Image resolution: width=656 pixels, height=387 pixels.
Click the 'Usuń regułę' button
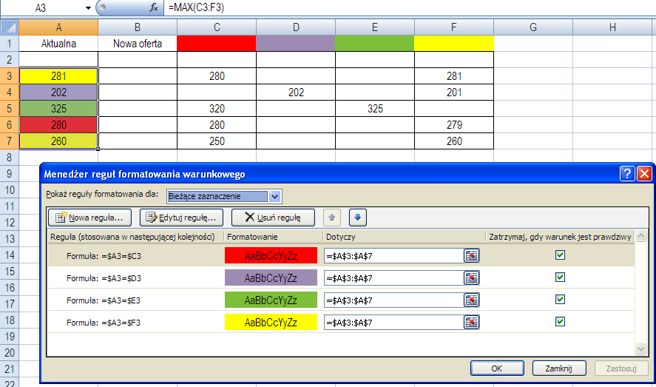click(273, 218)
